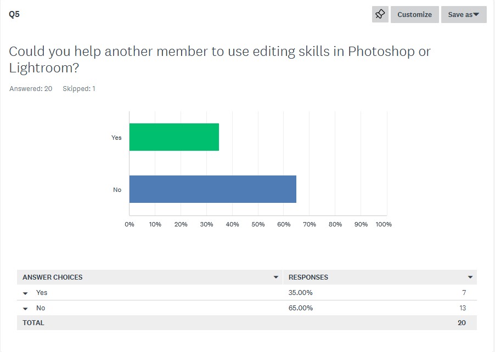The height and width of the screenshot is (352, 495).
Task: Pin the Q5 question chart
Action: (380, 14)
